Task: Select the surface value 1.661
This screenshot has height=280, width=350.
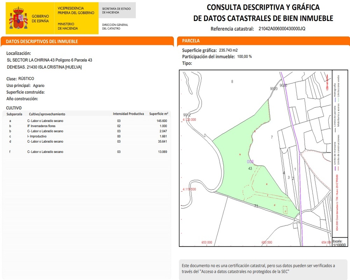Action: [163, 136]
